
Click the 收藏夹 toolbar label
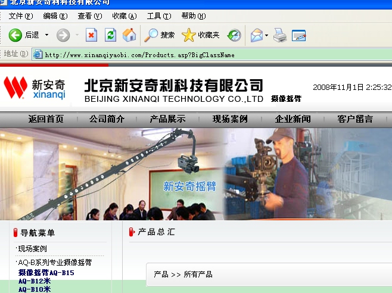click(209, 35)
